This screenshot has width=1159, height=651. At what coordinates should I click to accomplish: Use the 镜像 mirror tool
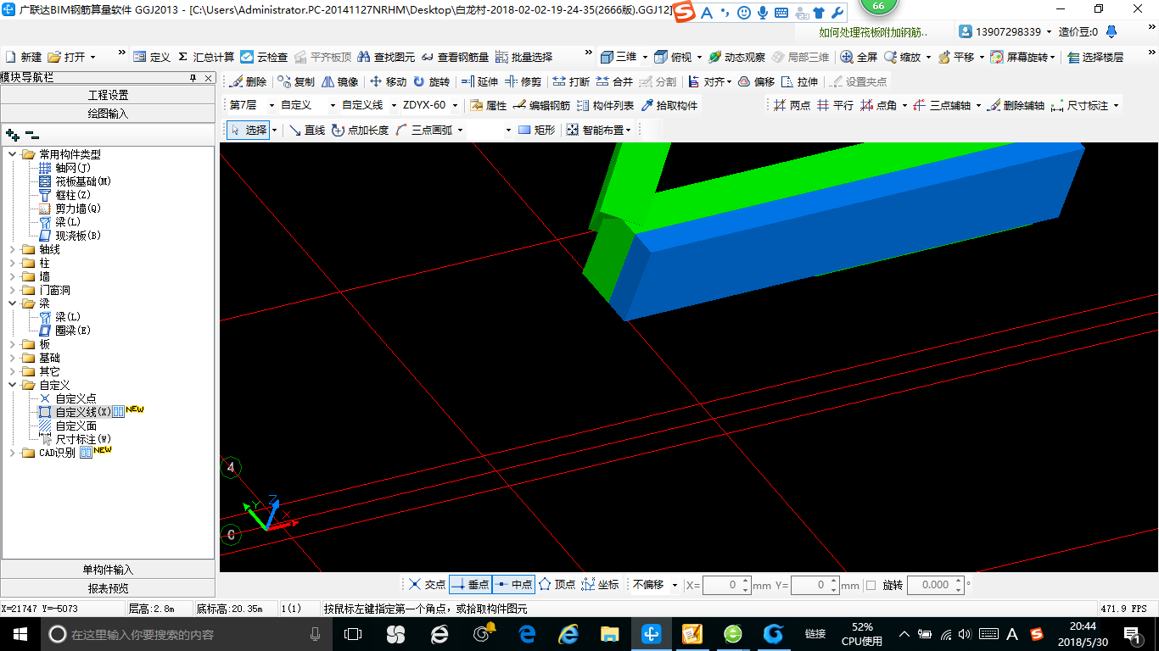tap(339, 81)
